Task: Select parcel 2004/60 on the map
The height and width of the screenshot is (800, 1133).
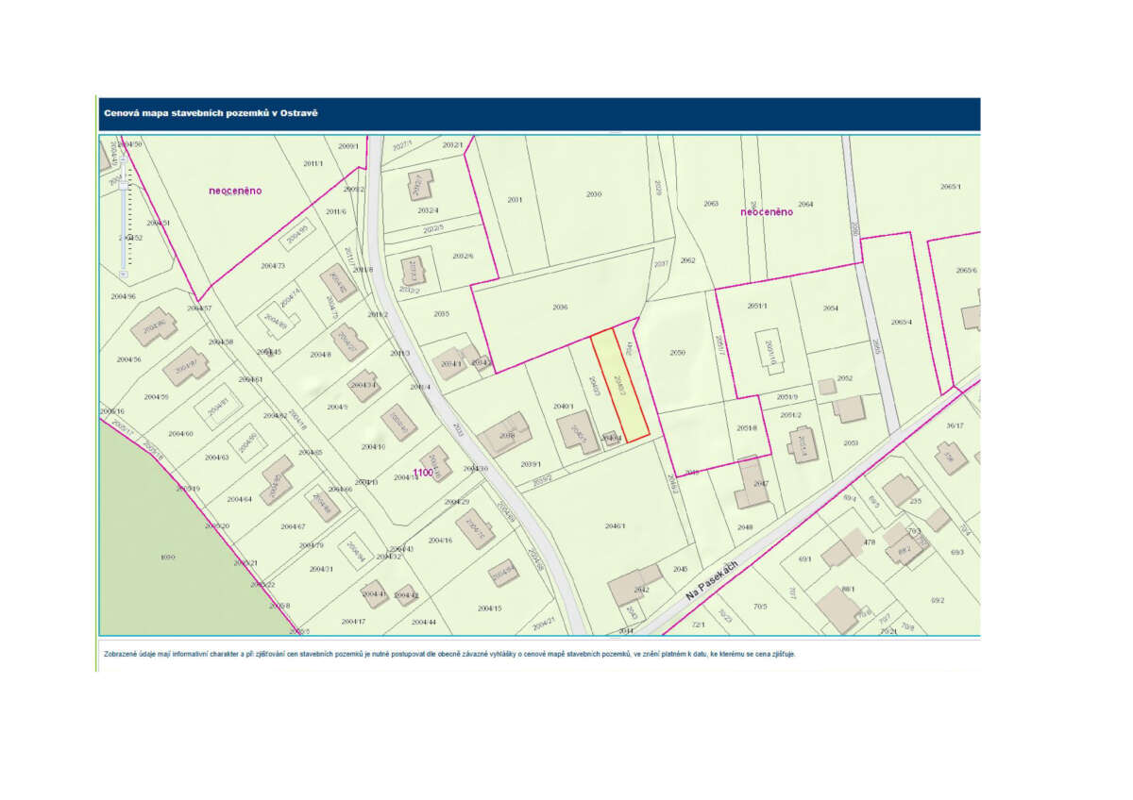Action: tap(179, 434)
